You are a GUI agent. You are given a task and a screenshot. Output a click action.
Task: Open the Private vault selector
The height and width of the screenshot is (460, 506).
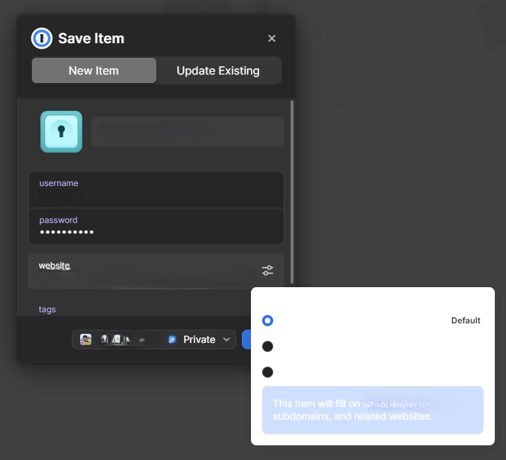coord(199,339)
